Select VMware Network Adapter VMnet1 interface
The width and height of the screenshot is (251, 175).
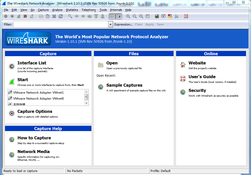click(x=38, y=92)
